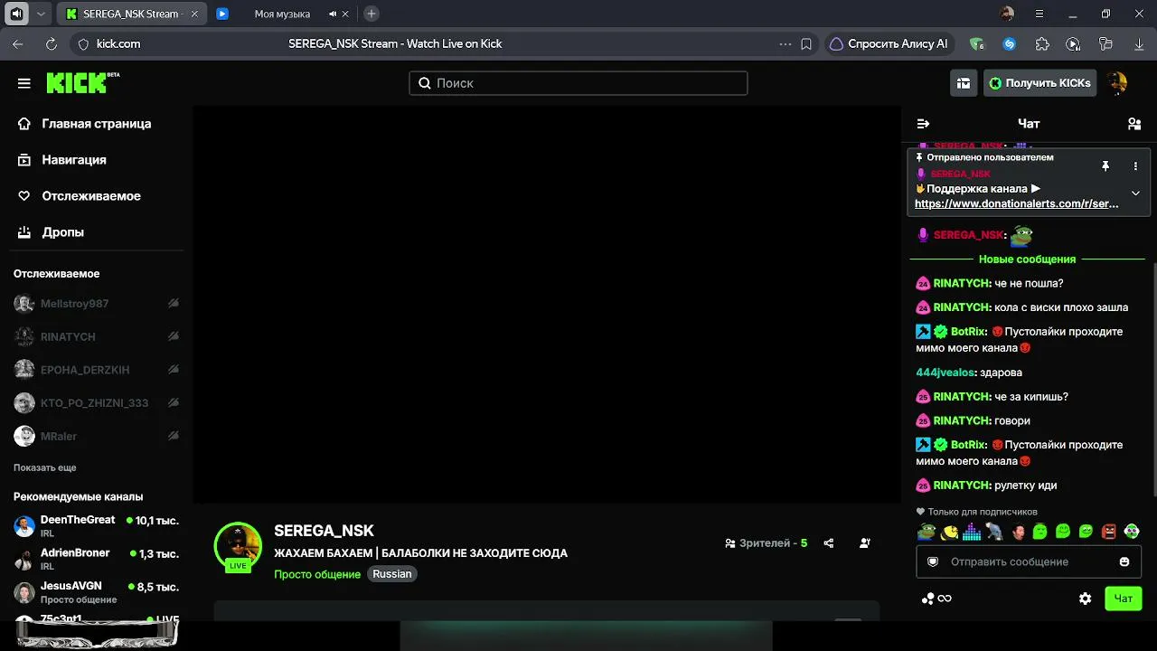The height and width of the screenshot is (651, 1157).
Task: Click the SEREGA_NSK streamer avatar
Action: [x=238, y=545]
